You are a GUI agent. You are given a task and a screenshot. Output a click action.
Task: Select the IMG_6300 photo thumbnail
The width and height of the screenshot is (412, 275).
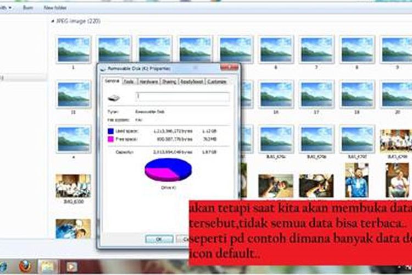click(73, 186)
